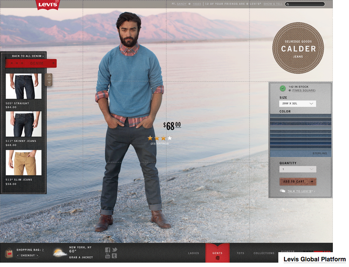Click the '142 In Stock' text
The height and width of the screenshot is (267, 349).
(x=298, y=87)
